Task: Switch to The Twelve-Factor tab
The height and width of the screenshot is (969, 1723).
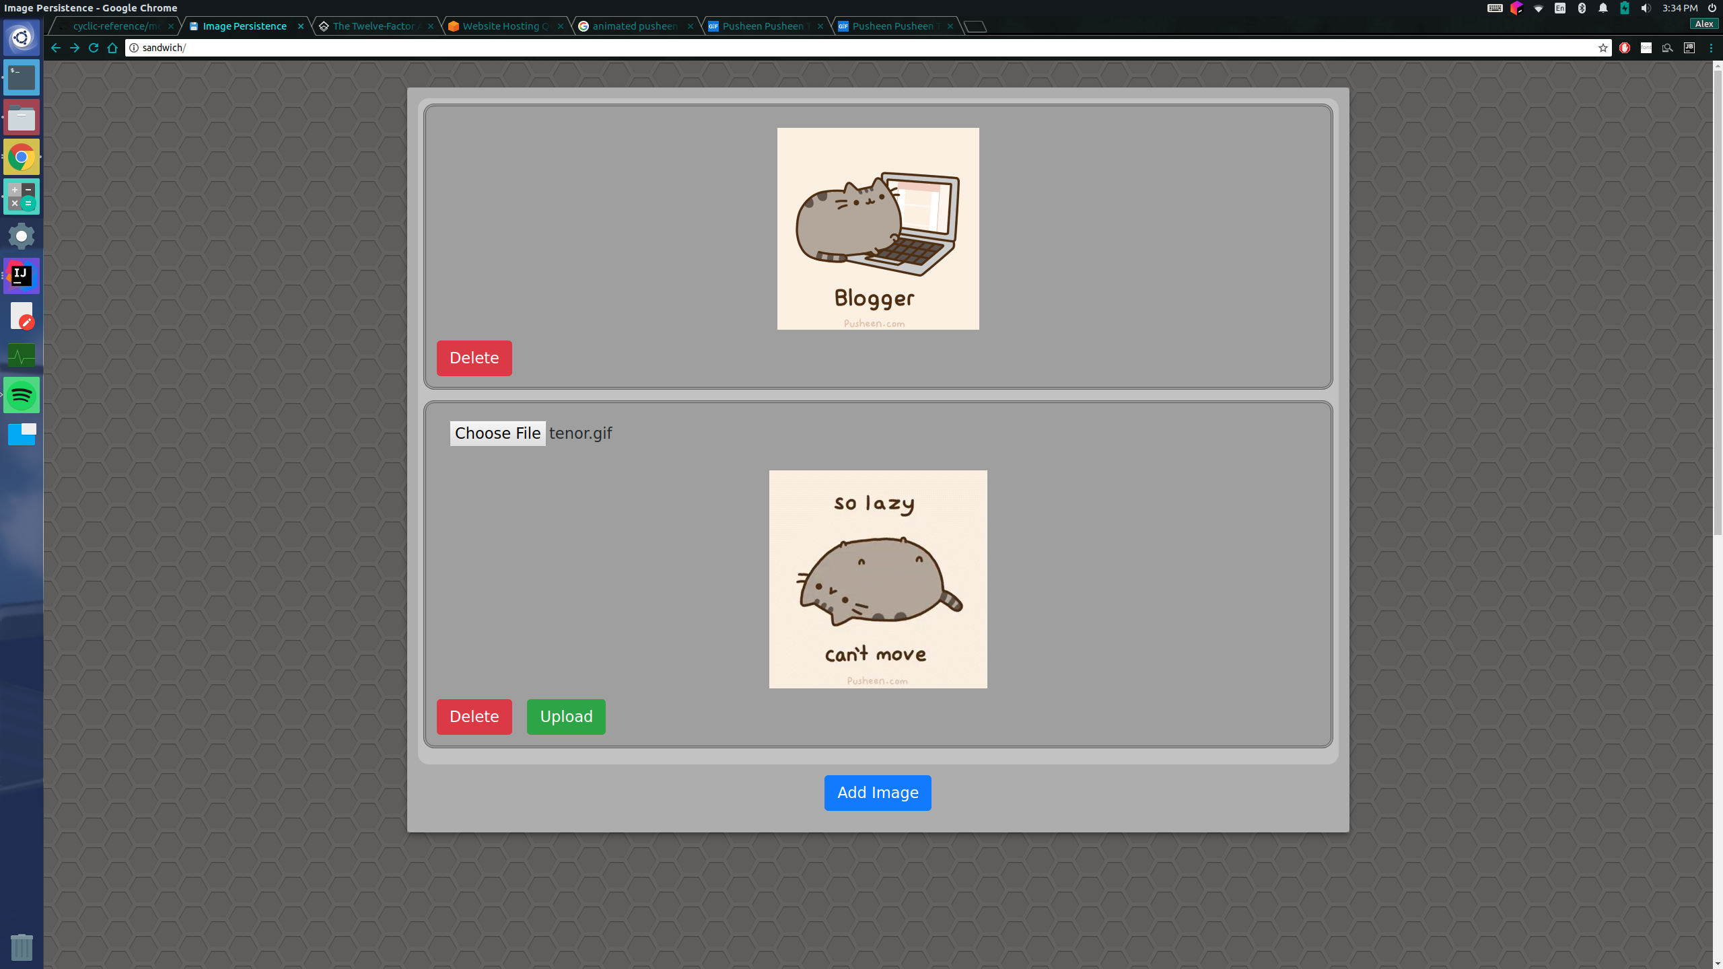Action: [x=373, y=26]
